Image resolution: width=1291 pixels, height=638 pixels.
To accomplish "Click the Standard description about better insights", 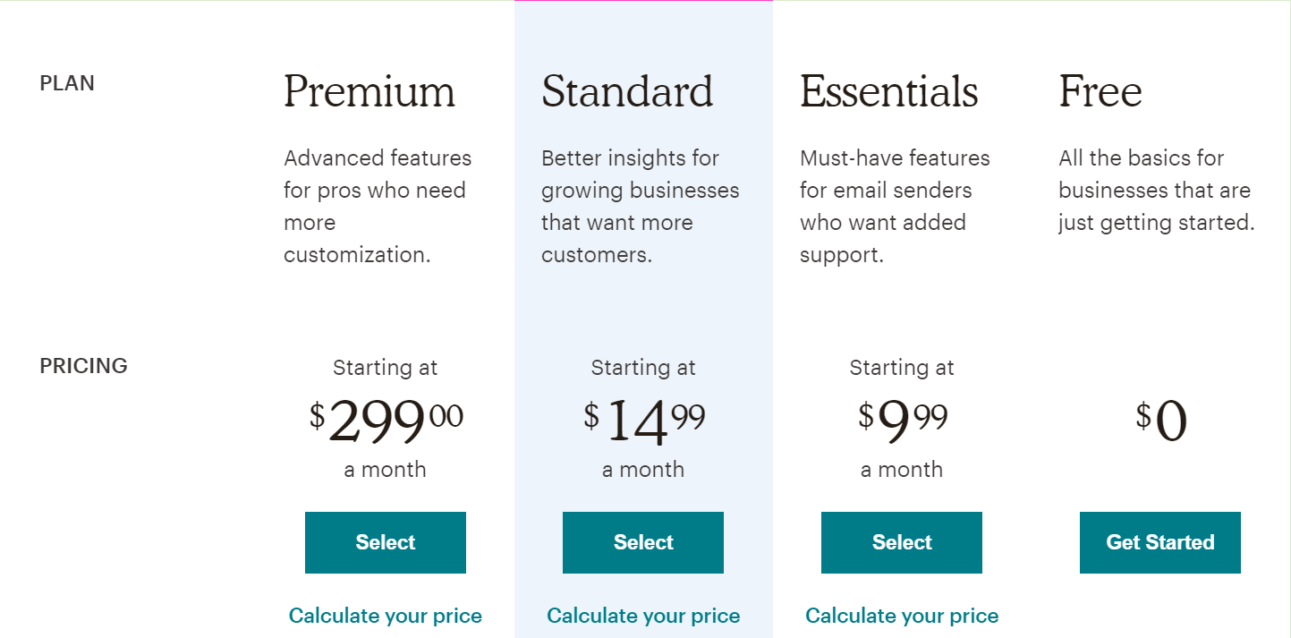I will coord(640,207).
